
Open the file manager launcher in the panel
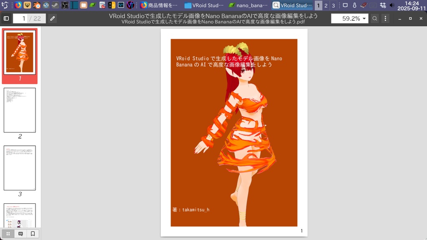pos(83,5)
